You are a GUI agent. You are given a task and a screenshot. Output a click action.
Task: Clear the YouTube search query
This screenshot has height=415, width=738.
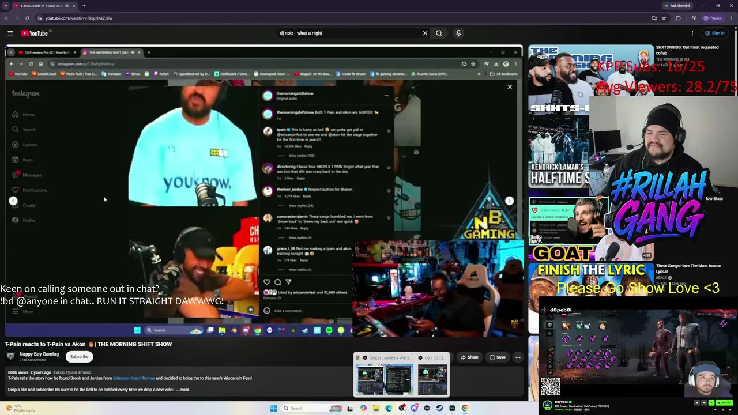[425, 33]
